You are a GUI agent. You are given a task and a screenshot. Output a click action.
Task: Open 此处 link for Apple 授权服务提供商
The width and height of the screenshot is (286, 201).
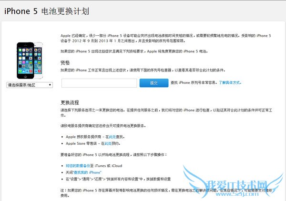point(112,137)
